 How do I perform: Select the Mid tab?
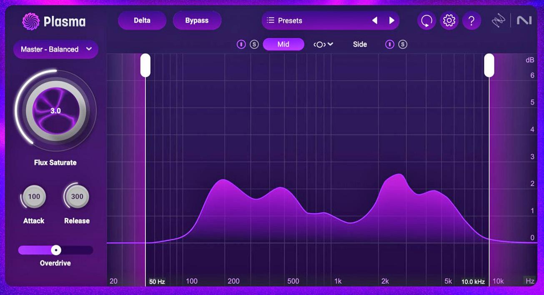coord(283,44)
